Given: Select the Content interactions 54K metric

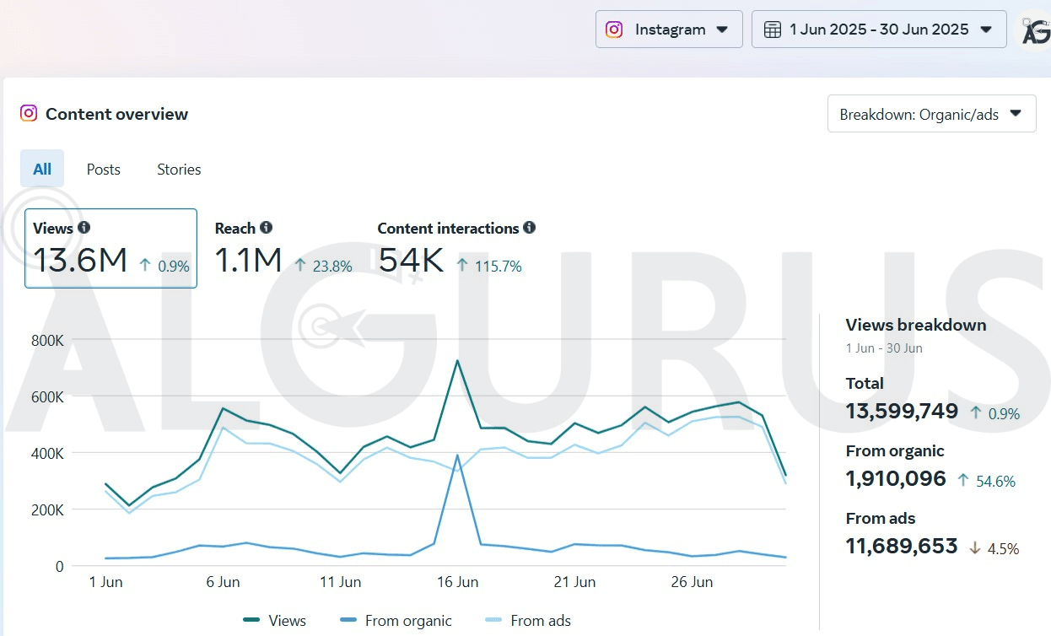Looking at the screenshot, I should pos(455,249).
